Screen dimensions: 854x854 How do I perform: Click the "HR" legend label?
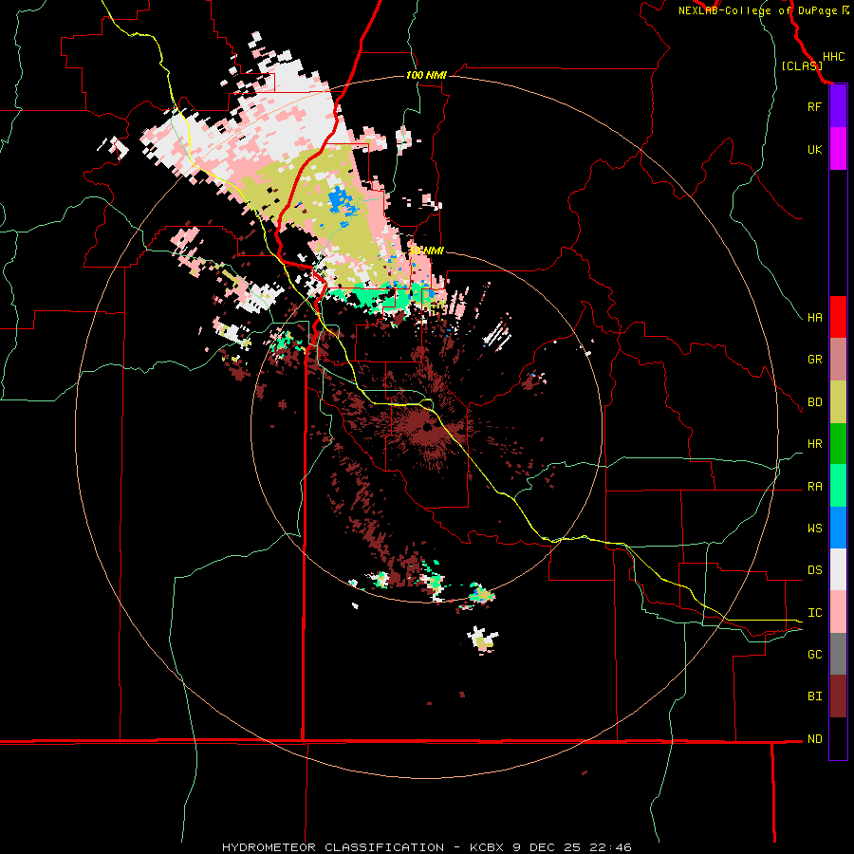coord(814,444)
